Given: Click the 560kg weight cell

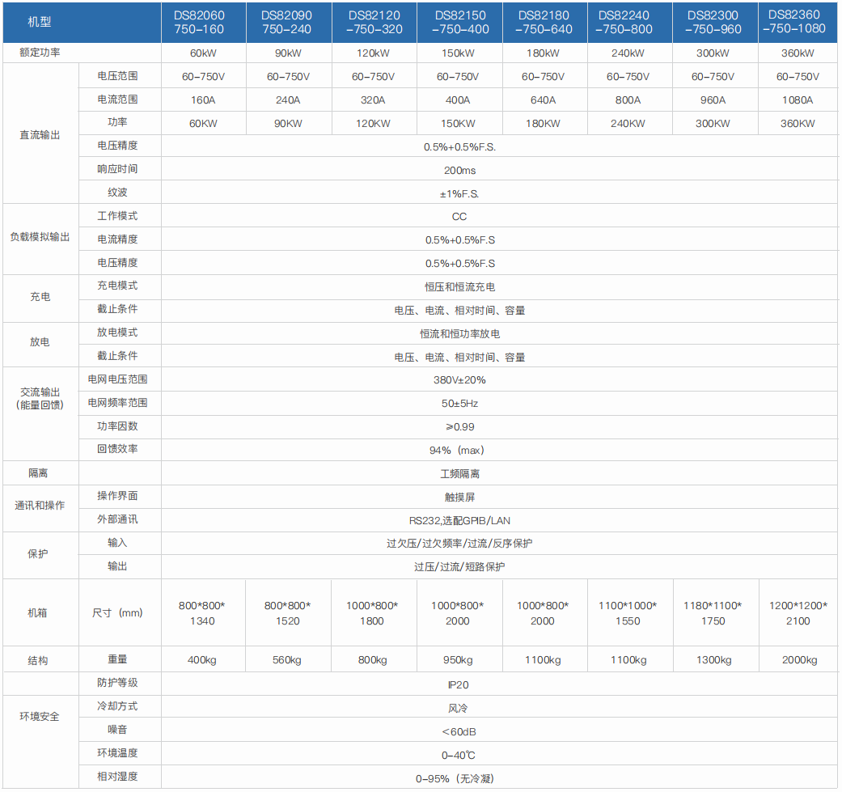Looking at the screenshot, I should [287, 660].
